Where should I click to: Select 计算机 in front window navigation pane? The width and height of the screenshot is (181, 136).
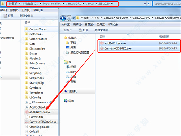(77, 91)
